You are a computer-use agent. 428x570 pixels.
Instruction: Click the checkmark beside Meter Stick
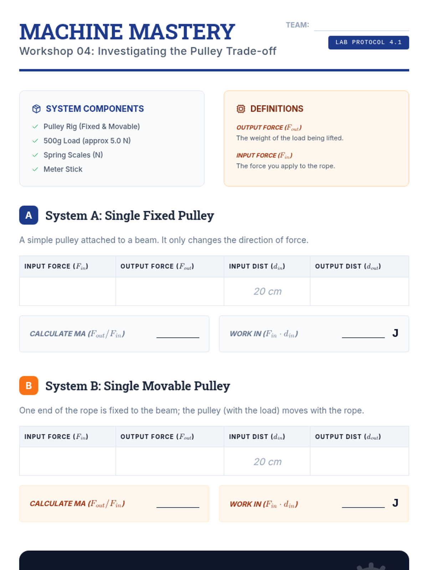[x=35, y=169]
